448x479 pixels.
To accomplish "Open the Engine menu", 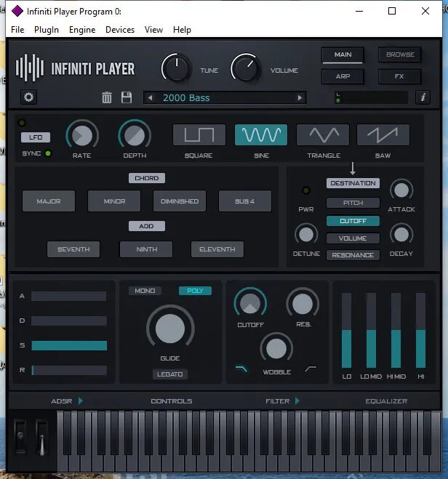I will tap(82, 30).
